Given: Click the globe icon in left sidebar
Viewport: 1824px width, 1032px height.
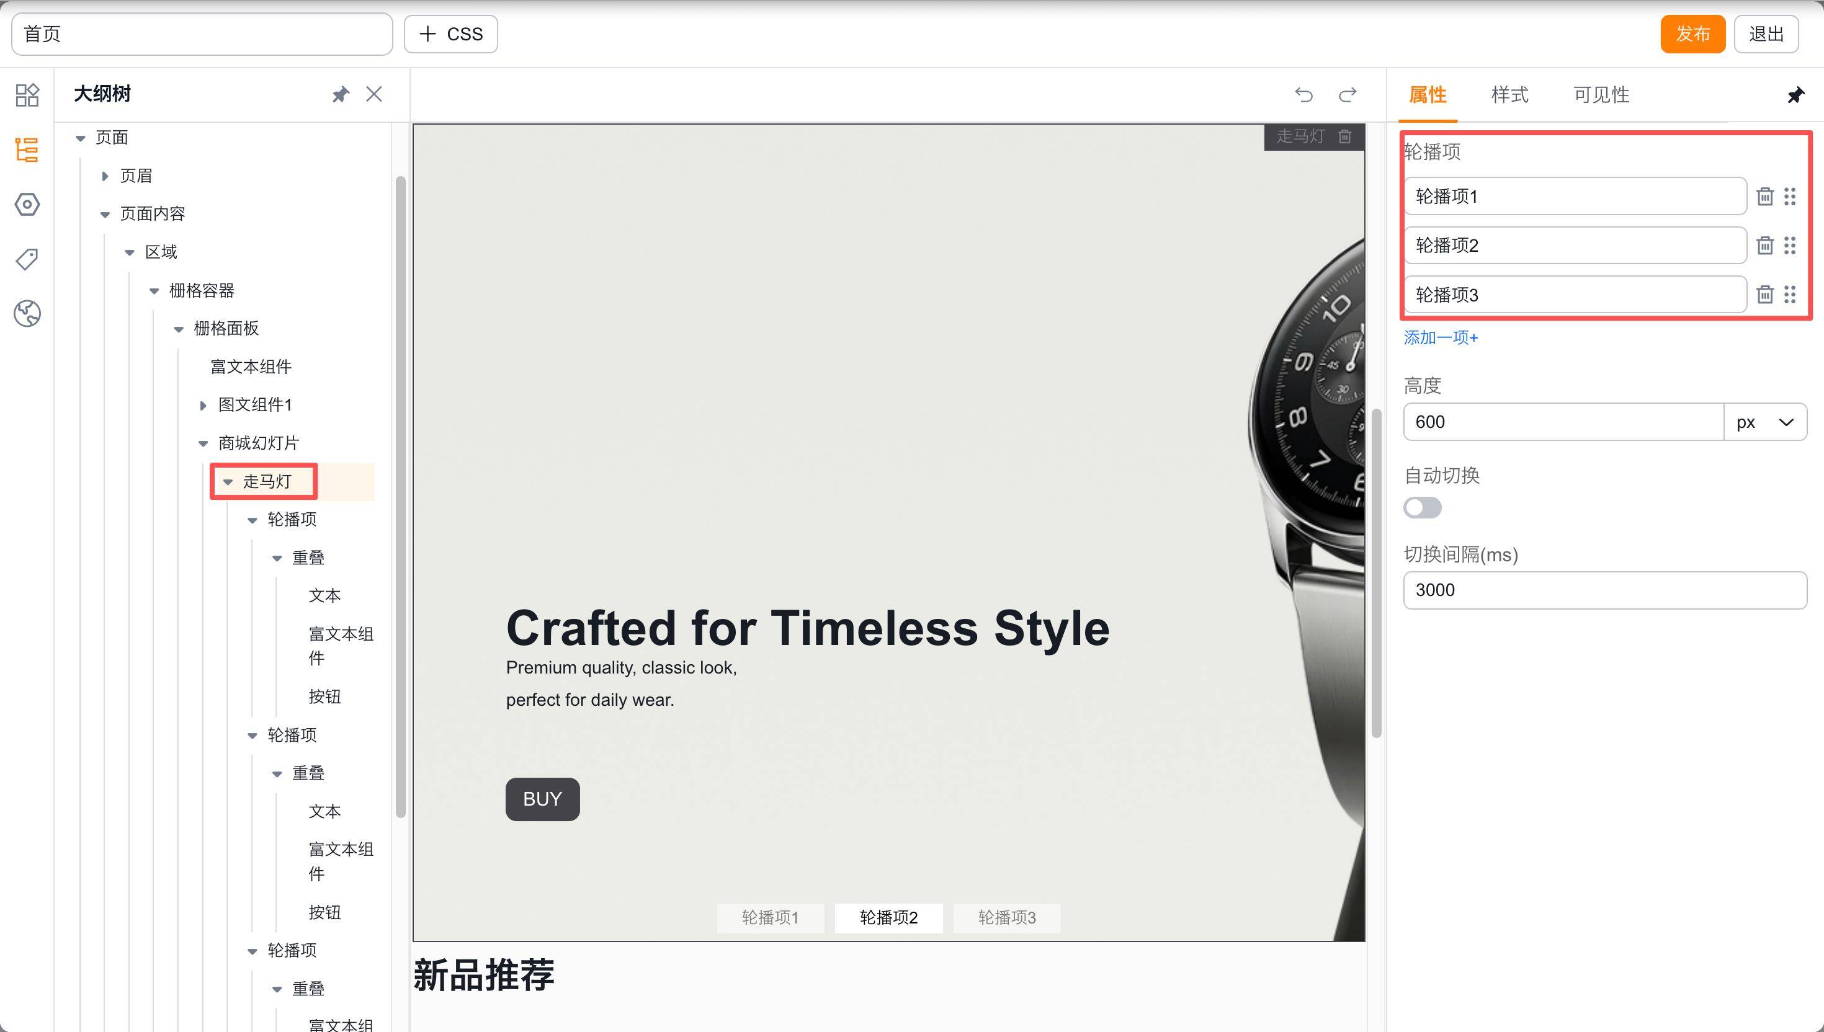Looking at the screenshot, I should coord(27,313).
